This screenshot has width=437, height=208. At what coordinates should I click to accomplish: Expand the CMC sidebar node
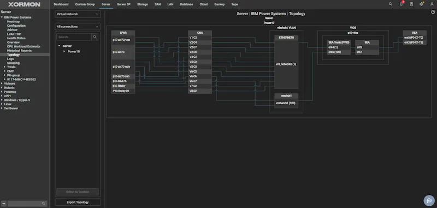coord(5,72)
